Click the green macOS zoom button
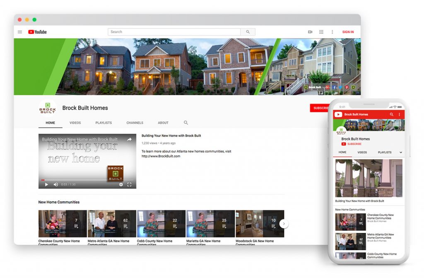The height and width of the screenshot is (278, 424). tap(34, 19)
